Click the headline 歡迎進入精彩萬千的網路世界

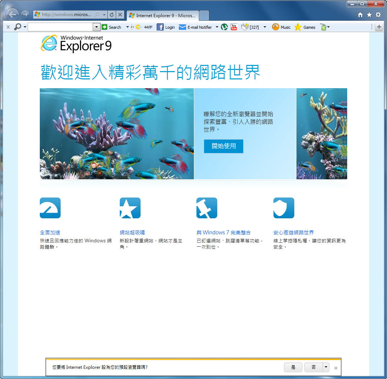(x=150, y=72)
